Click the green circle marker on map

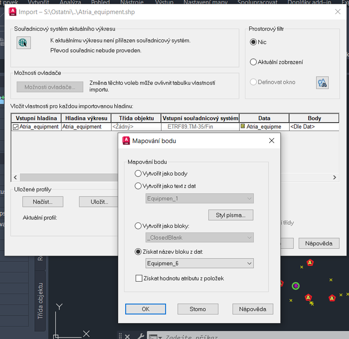click(296, 286)
